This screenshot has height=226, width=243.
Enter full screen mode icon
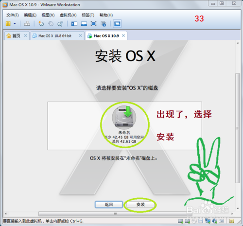[93, 24]
